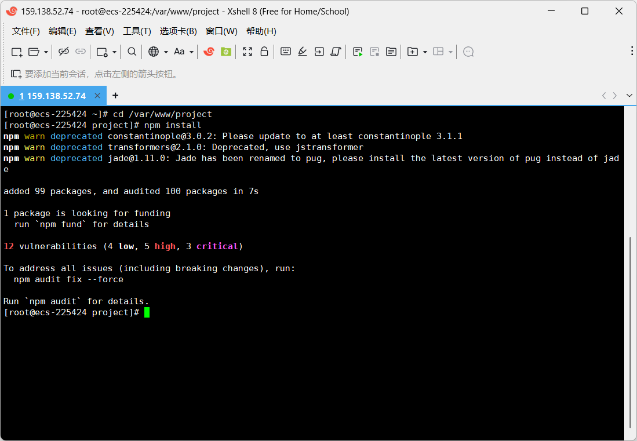Click the chat bubble feedback icon
The width and height of the screenshot is (637, 441).
468,52
